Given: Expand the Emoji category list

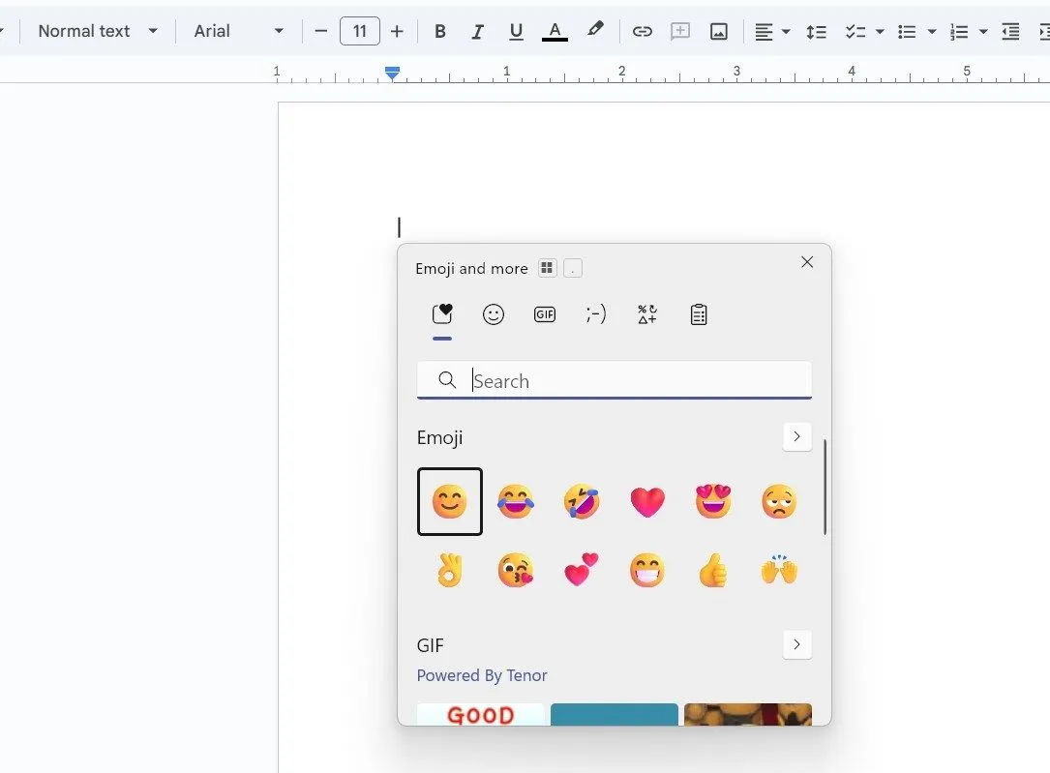Looking at the screenshot, I should click(796, 436).
